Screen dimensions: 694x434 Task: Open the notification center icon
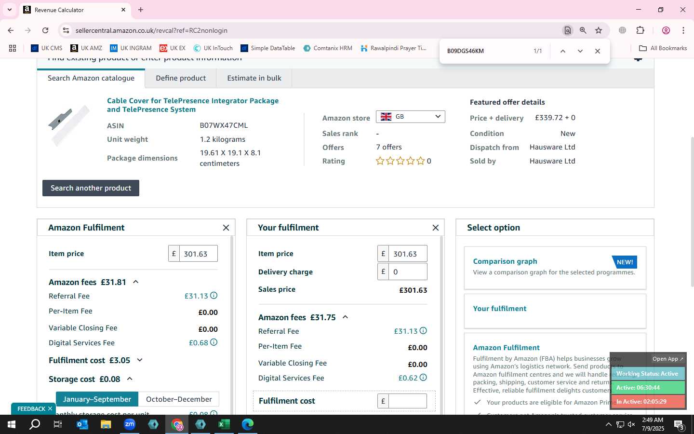(x=679, y=425)
